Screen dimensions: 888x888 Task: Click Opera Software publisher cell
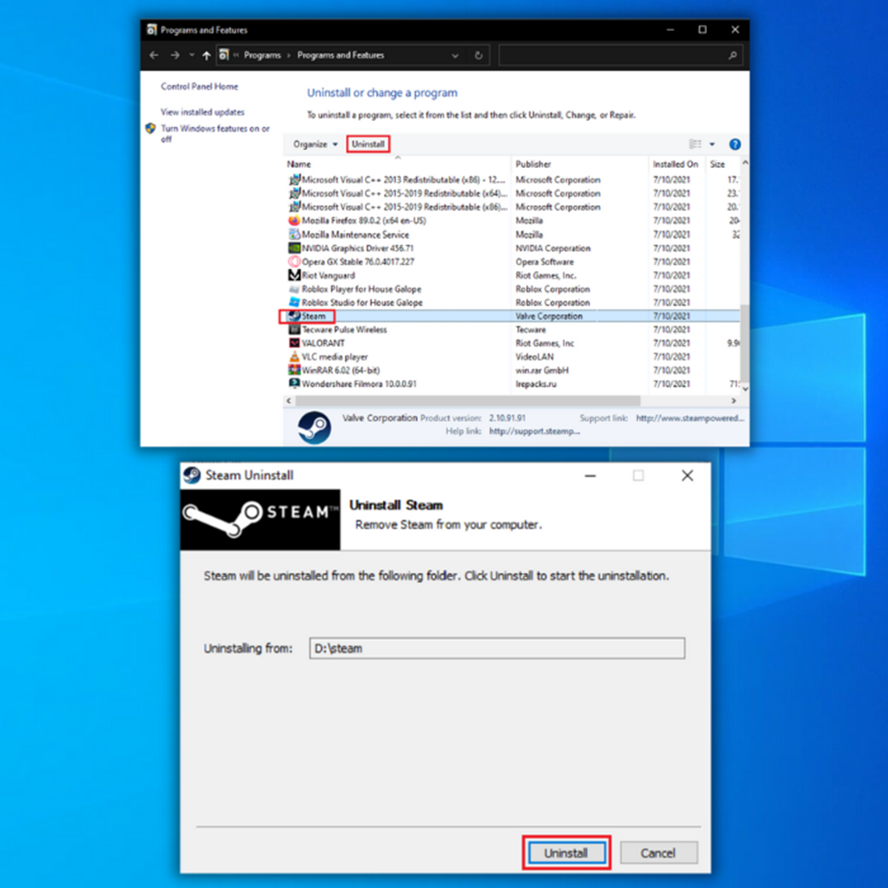[544, 261]
